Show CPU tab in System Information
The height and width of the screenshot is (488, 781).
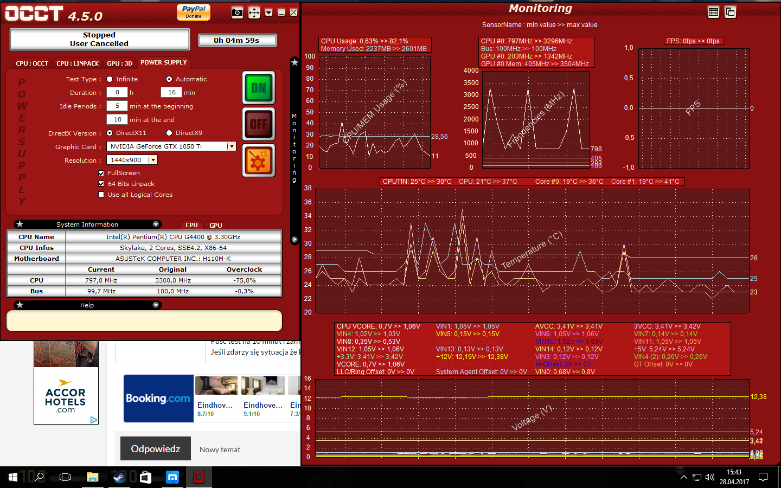tap(191, 225)
